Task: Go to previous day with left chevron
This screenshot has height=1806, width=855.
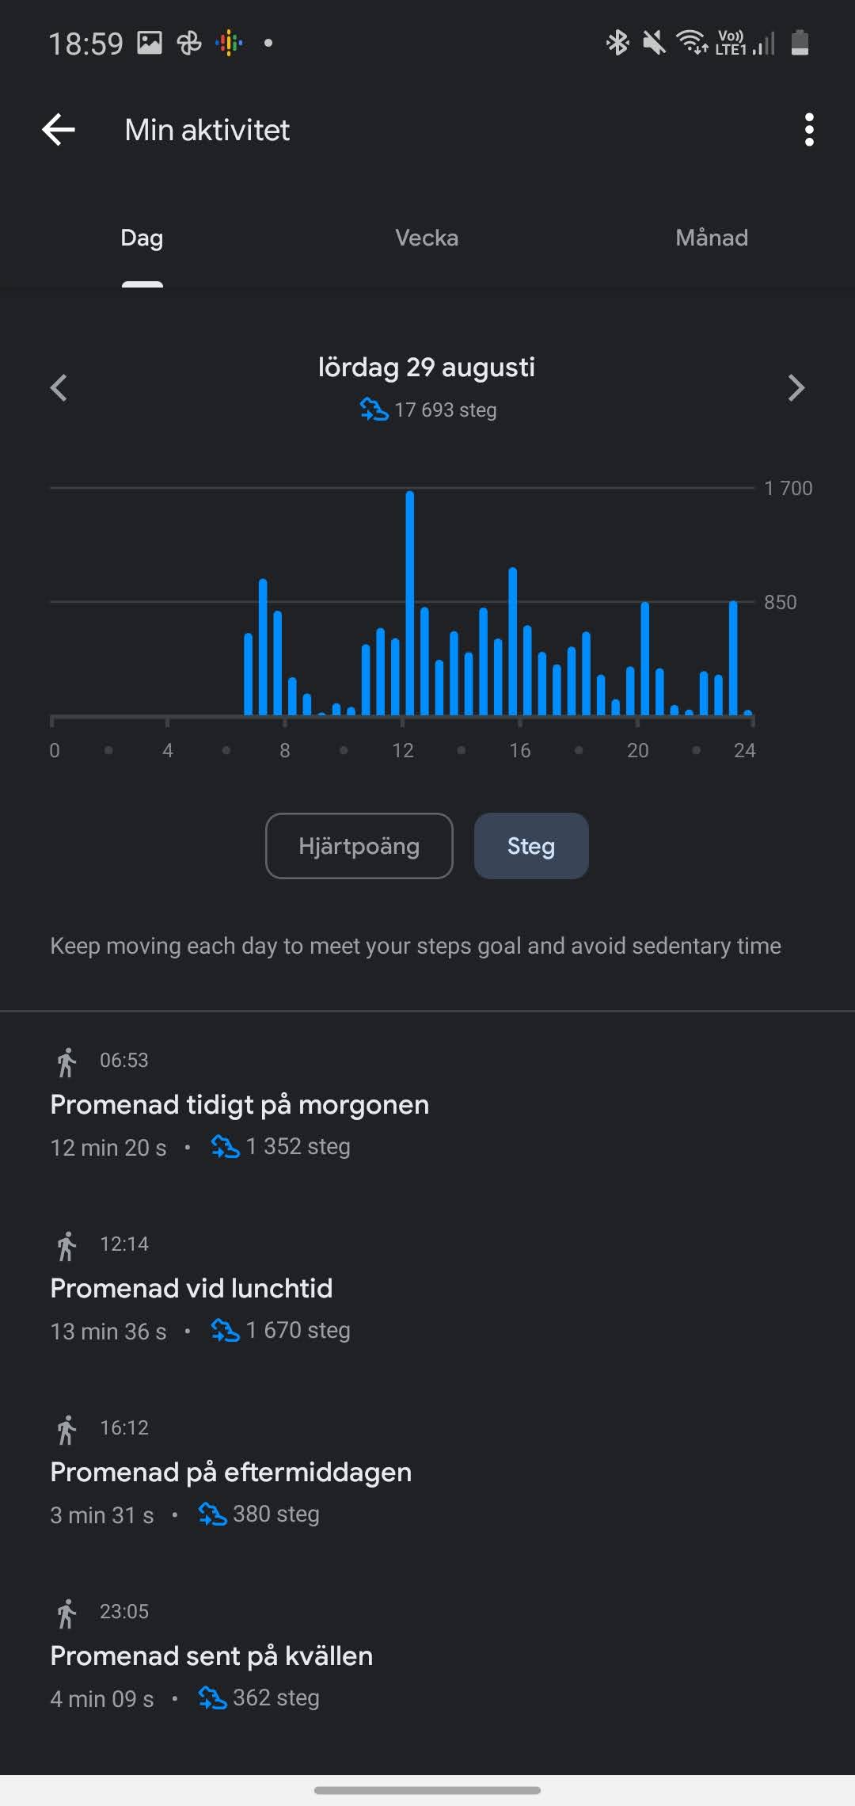Action: pyautogui.click(x=59, y=387)
